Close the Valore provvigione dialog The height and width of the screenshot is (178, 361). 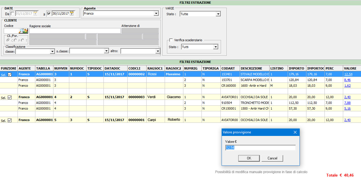click(x=295, y=132)
